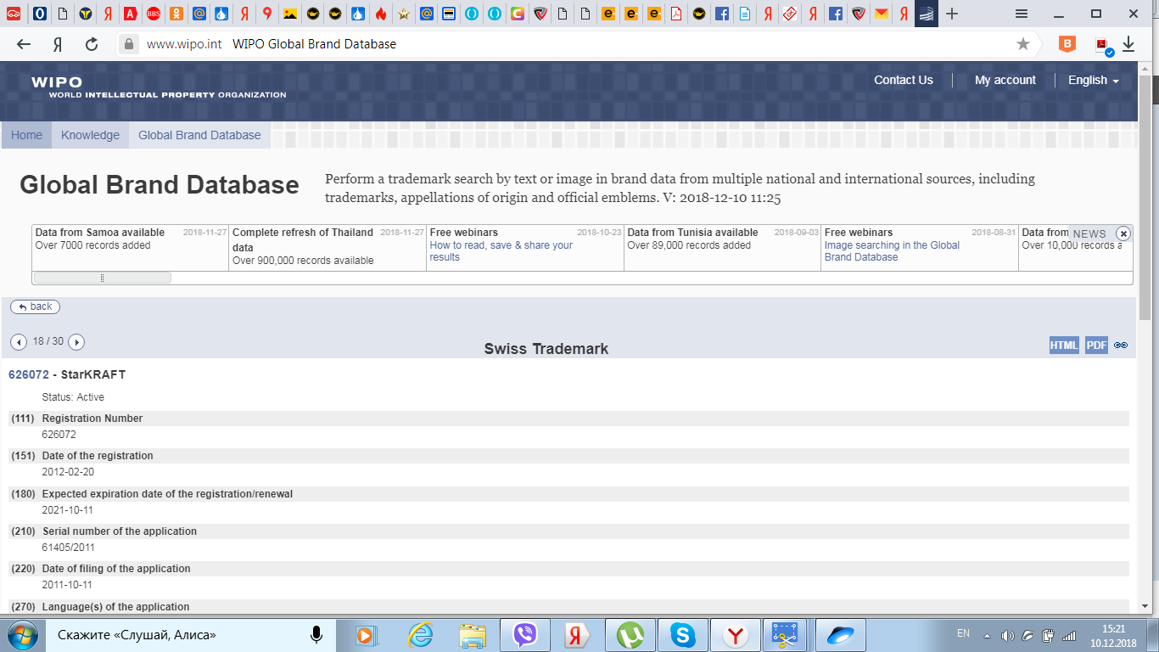
Task: Open the orange B extension icon
Action: point(1067,44)
